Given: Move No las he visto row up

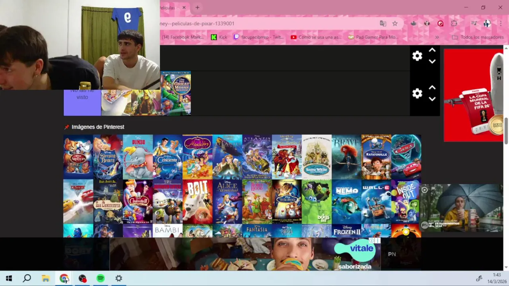Looking at the screenshot, I should [x=432, y=88].
